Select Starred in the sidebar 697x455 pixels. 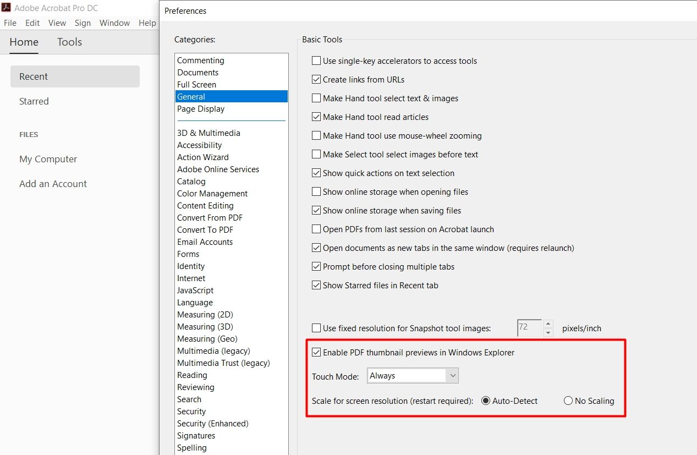[34, 101]
